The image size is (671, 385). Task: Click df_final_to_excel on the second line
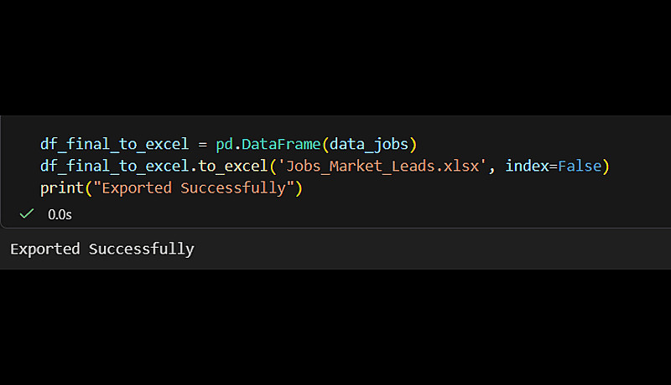(114, 166)
